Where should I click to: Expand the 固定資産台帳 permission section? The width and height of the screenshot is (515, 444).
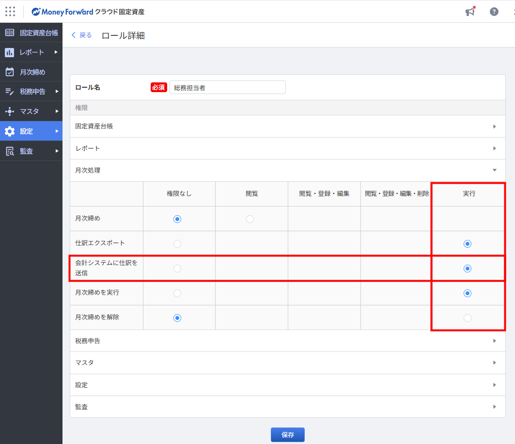(x=494, y=127)
